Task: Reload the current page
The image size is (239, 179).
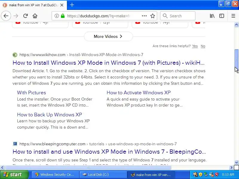Action: click(25, 16)
